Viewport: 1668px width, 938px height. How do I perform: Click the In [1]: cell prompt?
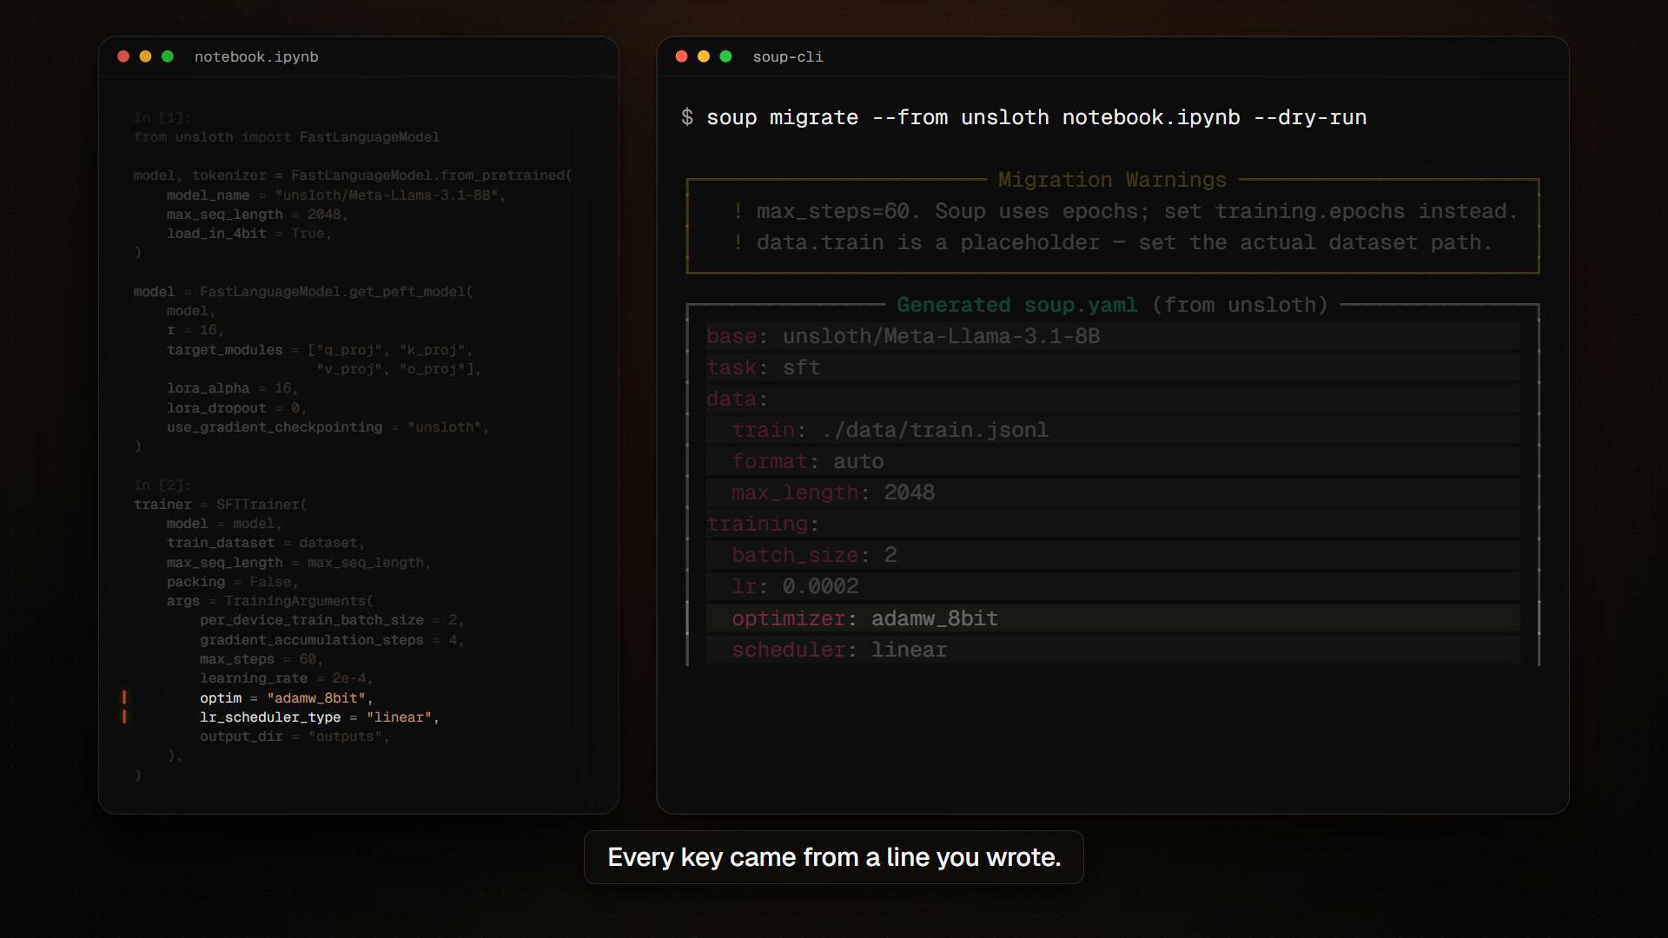pyautogui.click(x=162, y=118)
